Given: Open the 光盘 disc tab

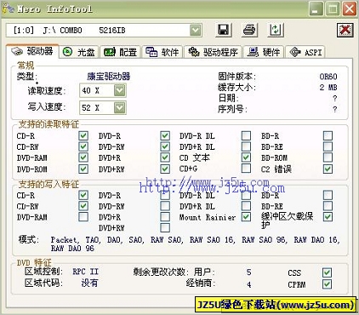Looking at the screenshot, I should click(79, 52).
